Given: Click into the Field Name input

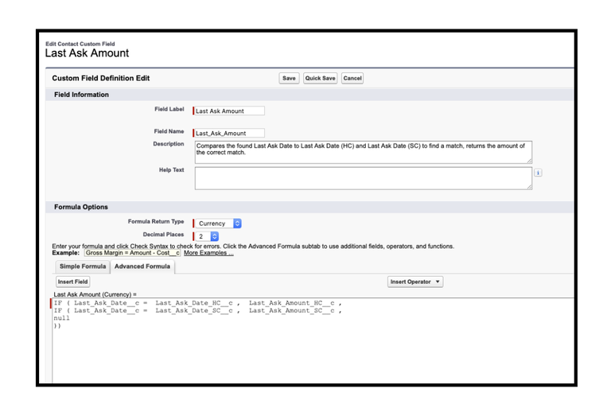Looking at the screenshot, I should coord(229,133).
